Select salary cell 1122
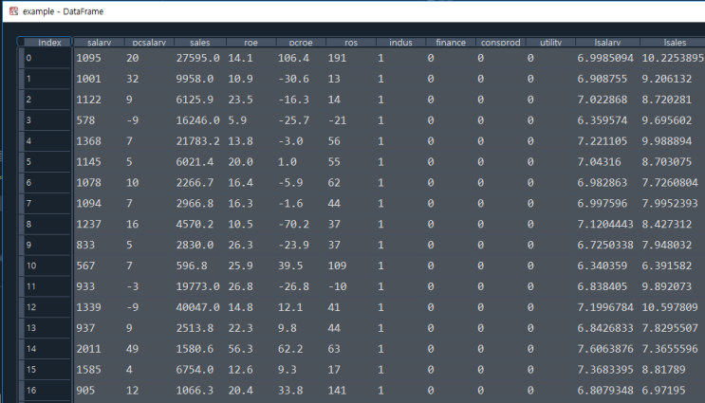The image size is (705, 403). [x=88, y=100]
